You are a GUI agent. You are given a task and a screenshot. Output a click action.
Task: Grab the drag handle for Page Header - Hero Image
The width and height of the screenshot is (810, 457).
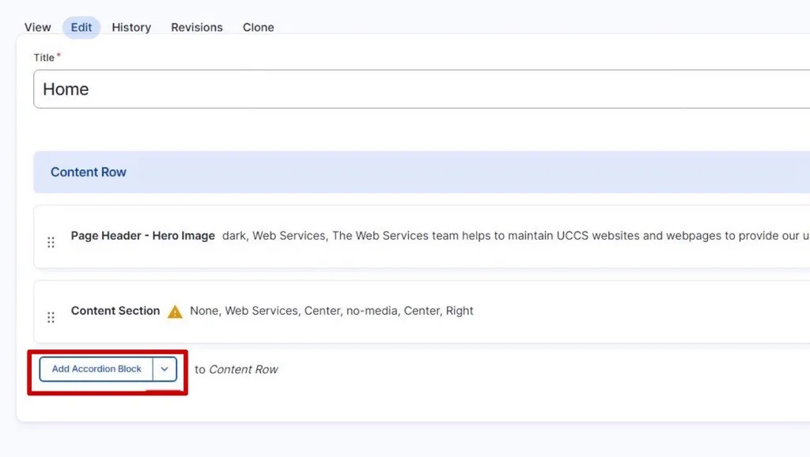[x=51, y=242]
